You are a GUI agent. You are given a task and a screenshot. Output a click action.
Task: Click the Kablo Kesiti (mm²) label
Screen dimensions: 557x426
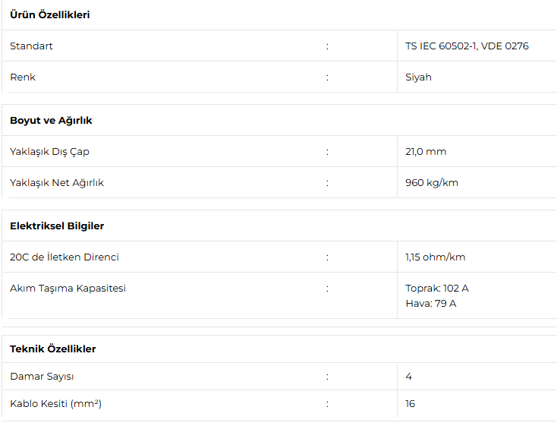55,404
